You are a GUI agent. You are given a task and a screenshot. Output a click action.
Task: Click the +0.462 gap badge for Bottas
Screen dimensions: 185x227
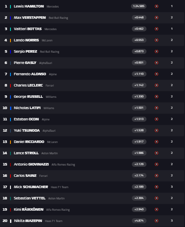[139, 29]
